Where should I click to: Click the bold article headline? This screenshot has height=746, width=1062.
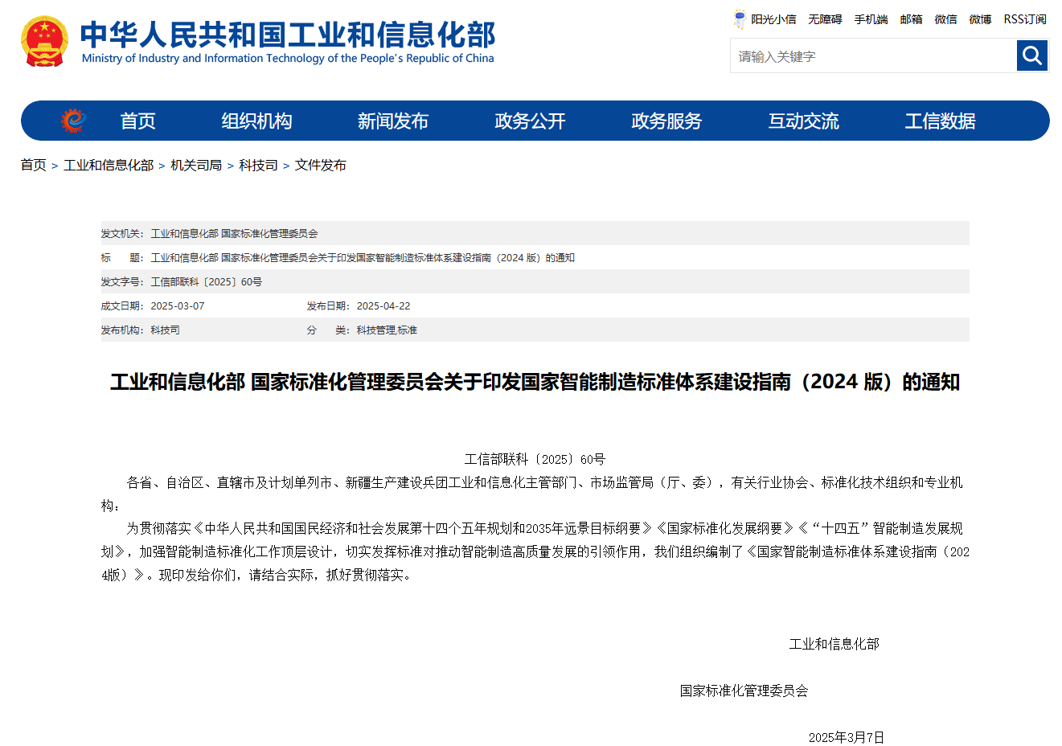click(535, 382)
